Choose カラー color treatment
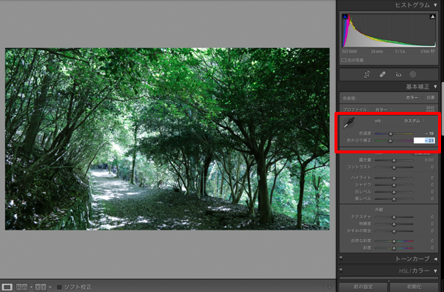 pos(411,98)
